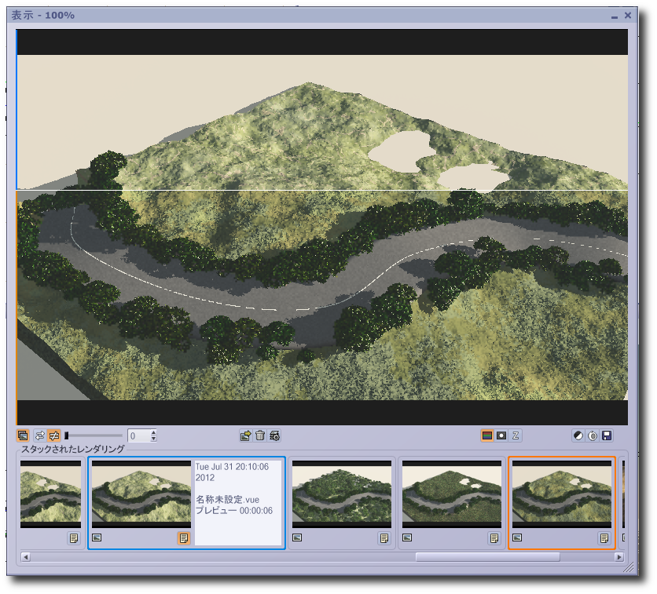Screen dimensions: 657x594
Task: Click the '名称未設定.vue' file name text
Action: pos(228,500)
